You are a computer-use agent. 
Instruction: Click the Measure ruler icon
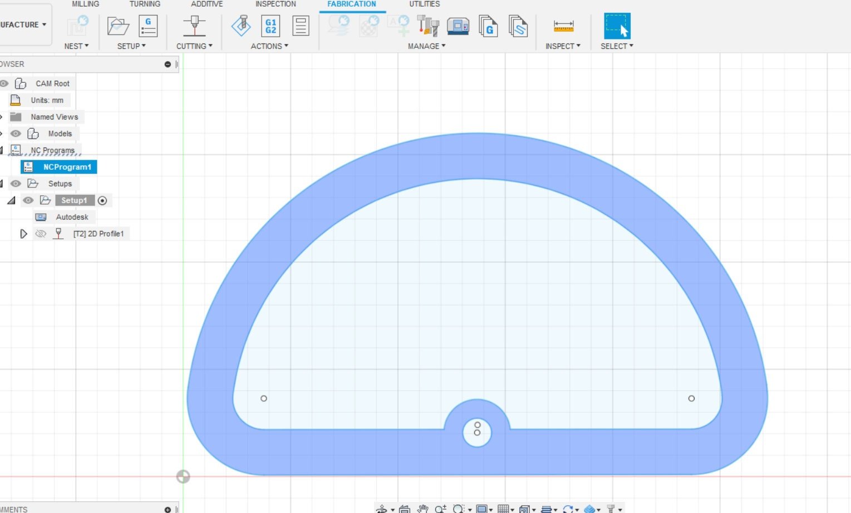(x=563, y=26)
